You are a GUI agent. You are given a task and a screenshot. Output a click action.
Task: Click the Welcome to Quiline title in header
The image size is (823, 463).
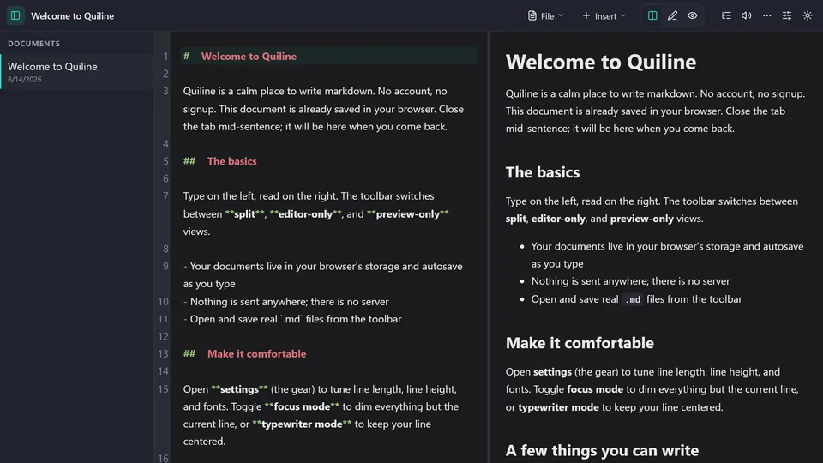pyautogui.click(x=72, y=15)
